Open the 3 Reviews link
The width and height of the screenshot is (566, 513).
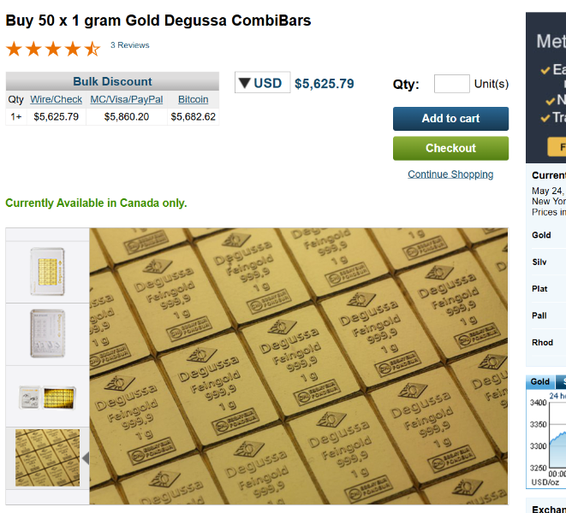point(129,45)
